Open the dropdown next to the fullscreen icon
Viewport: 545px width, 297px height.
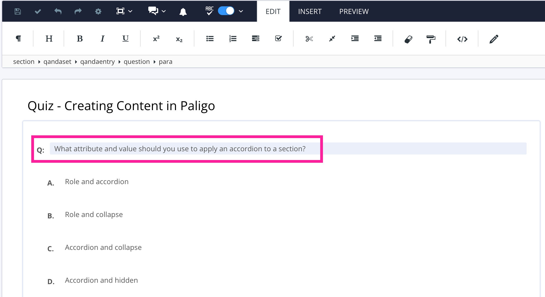(x=131, y=11)
